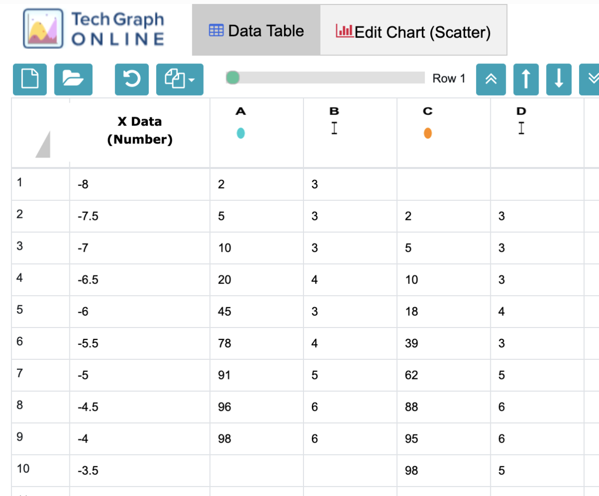Open an existing file
Screen dimensions: 599x496
click(73, 79)
